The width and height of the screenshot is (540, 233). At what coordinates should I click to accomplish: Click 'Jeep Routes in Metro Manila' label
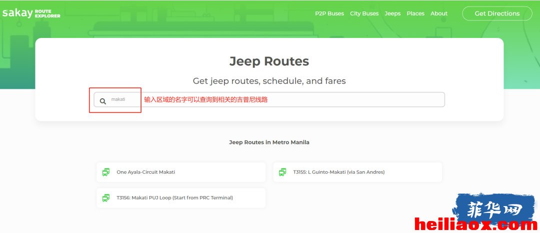point(269,142)
